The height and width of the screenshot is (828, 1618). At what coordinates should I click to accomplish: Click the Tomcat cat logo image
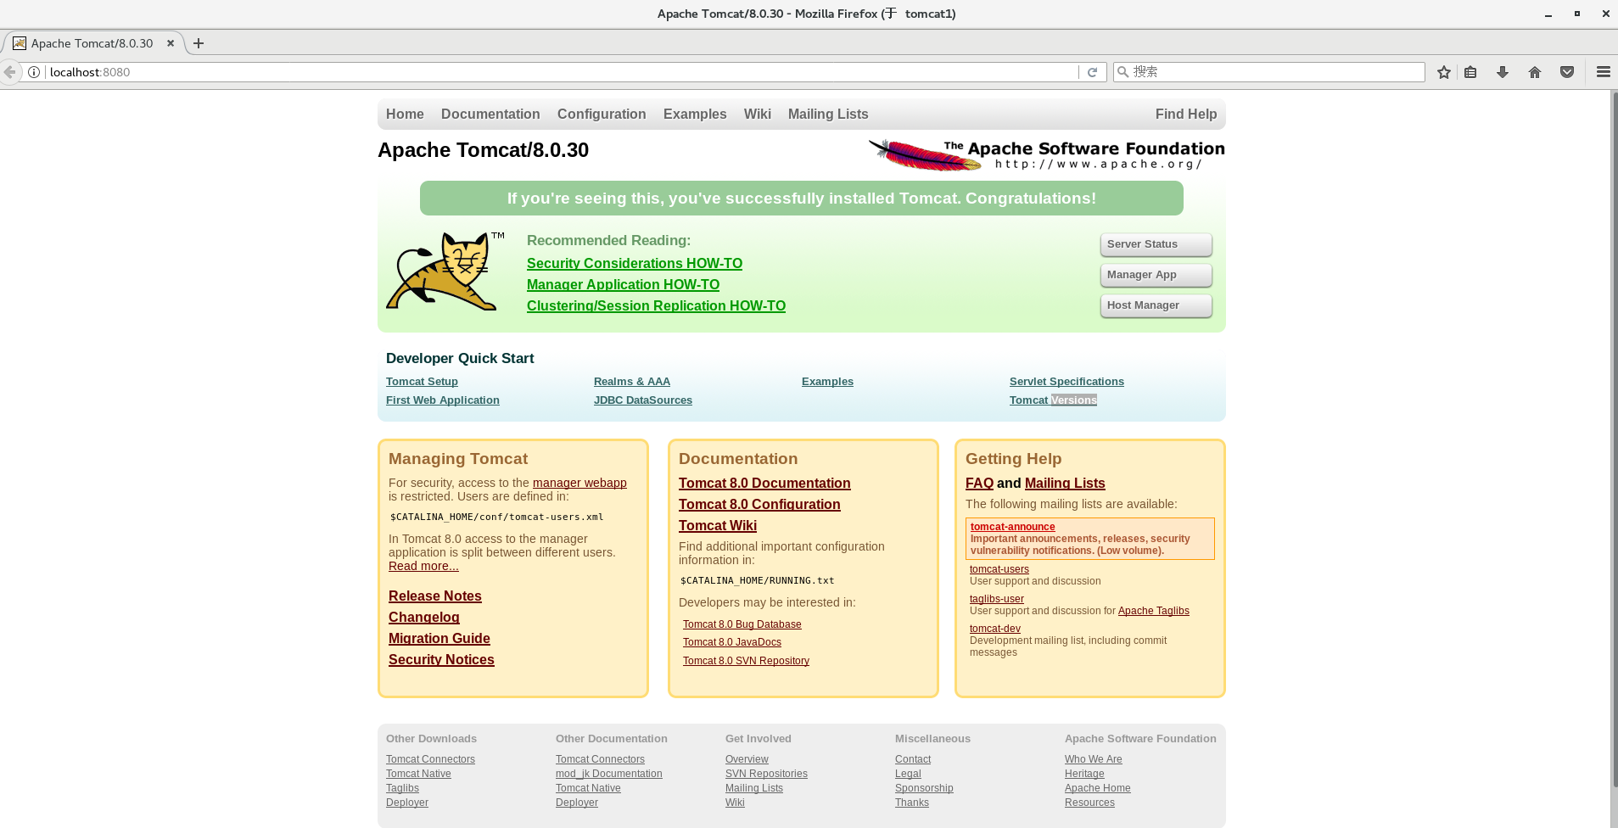[445, 271]
